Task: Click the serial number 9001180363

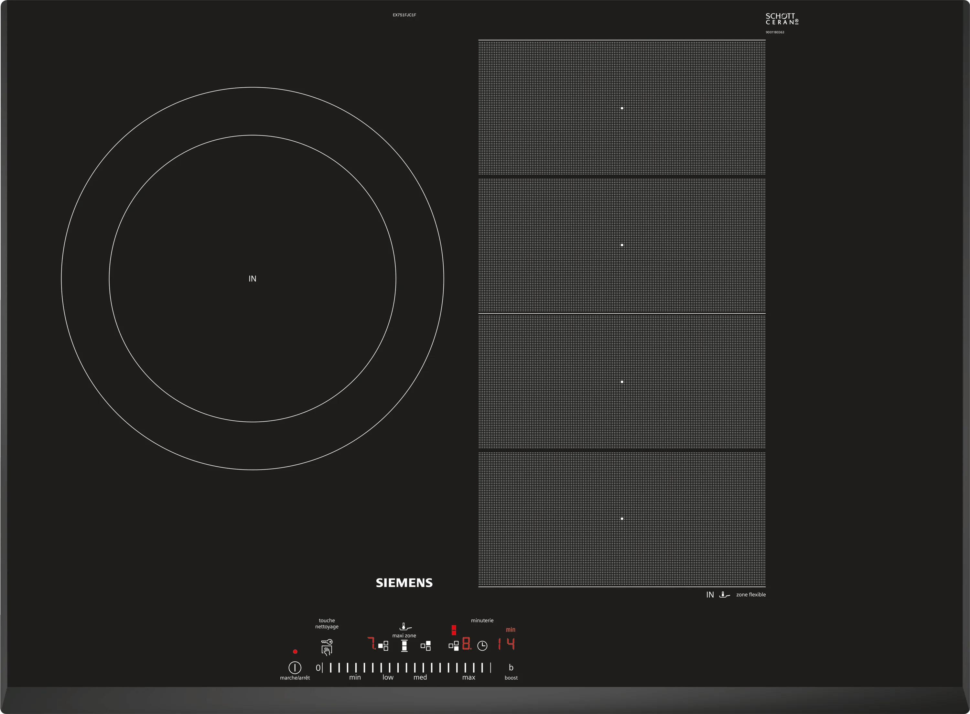Action: (775, 32)
